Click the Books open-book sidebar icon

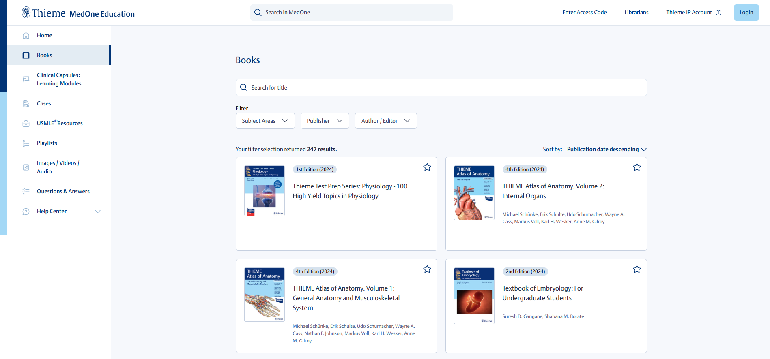(26, 56)
